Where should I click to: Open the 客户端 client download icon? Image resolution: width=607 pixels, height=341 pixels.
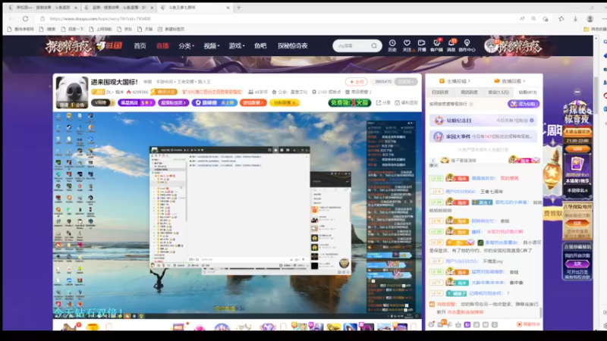tap(436, 43)
